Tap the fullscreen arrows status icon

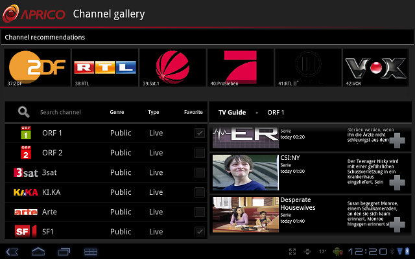tap(292, 252)
